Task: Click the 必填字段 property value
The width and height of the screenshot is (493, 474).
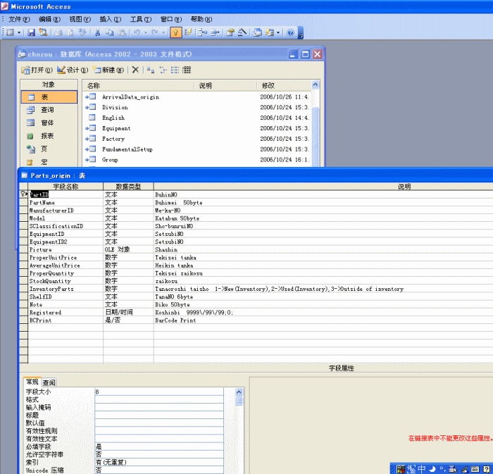Action: tap(159, 447)
